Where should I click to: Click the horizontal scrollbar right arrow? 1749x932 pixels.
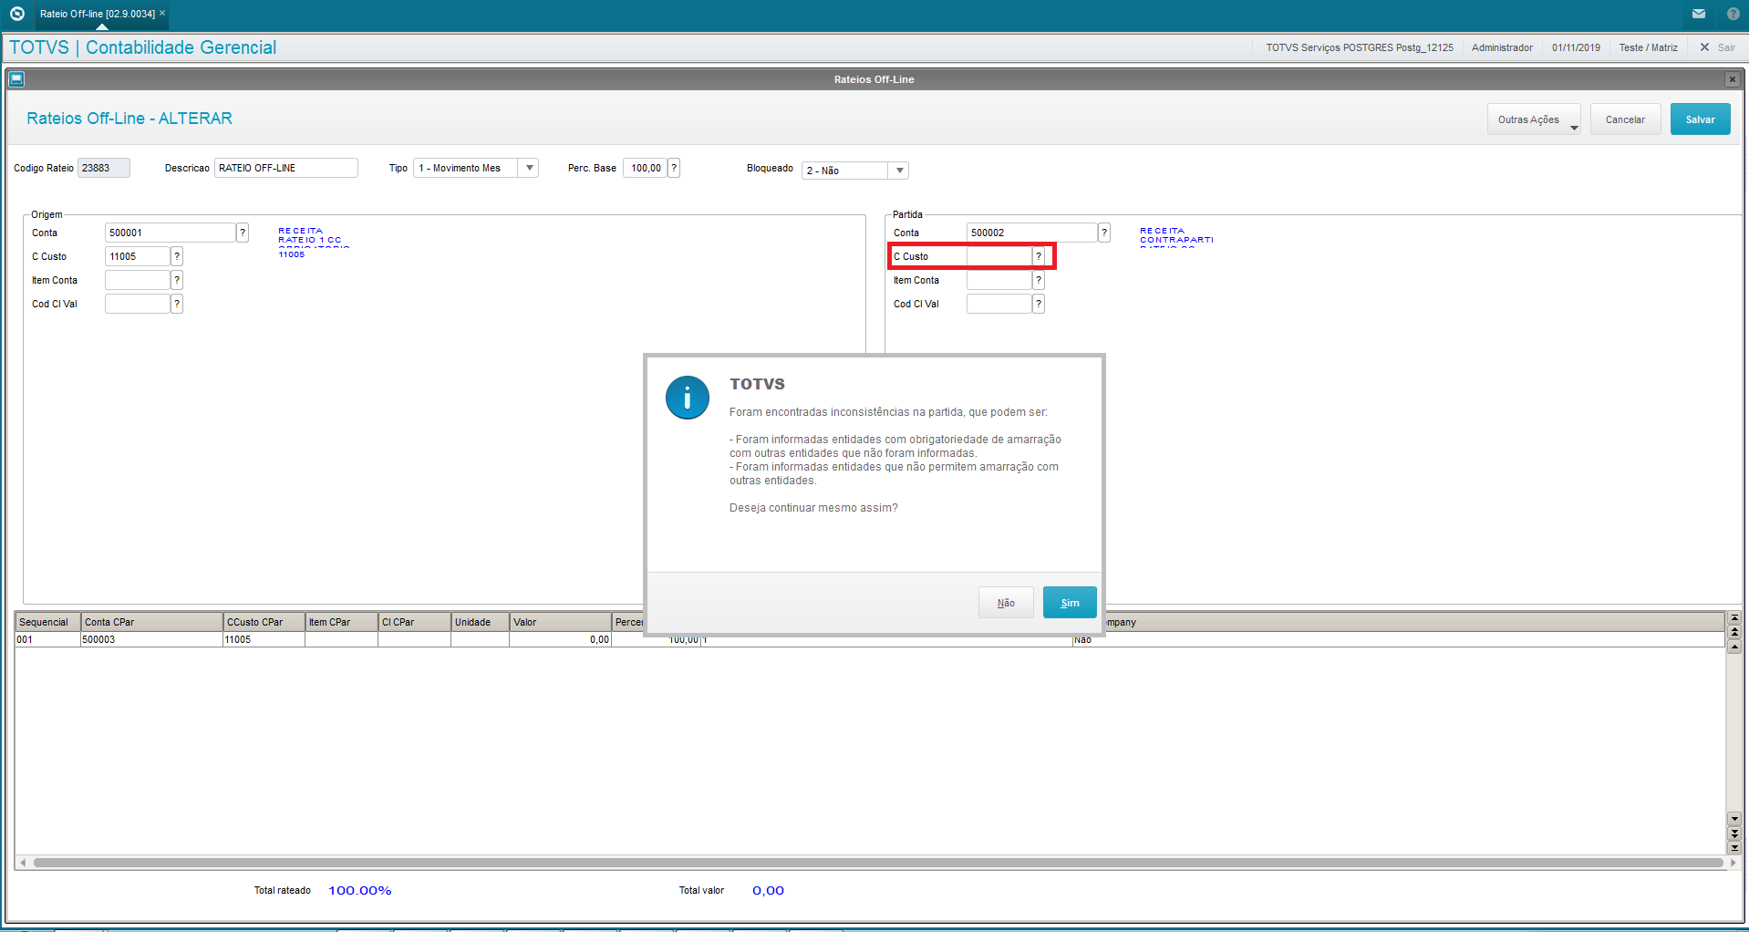(x=1733, y=863)
